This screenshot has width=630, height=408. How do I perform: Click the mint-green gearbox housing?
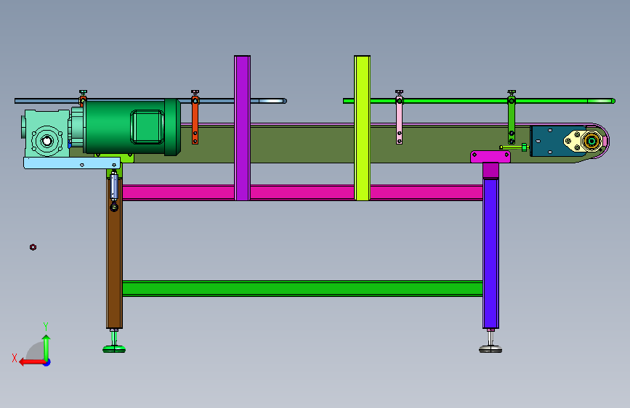pyautogui.click(x=47, y=134)
